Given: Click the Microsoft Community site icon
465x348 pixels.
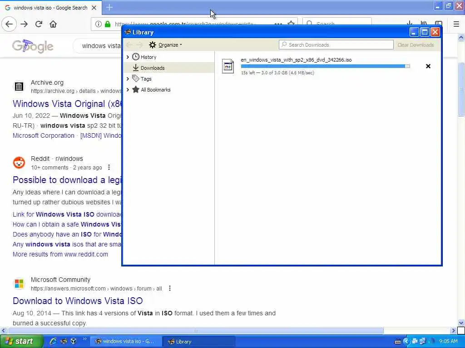Looking at the screenshot, I should (19, 284).
